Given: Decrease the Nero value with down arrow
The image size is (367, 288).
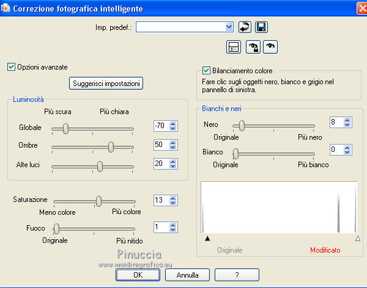Looking at the screenshot, I should pos(348,126).
